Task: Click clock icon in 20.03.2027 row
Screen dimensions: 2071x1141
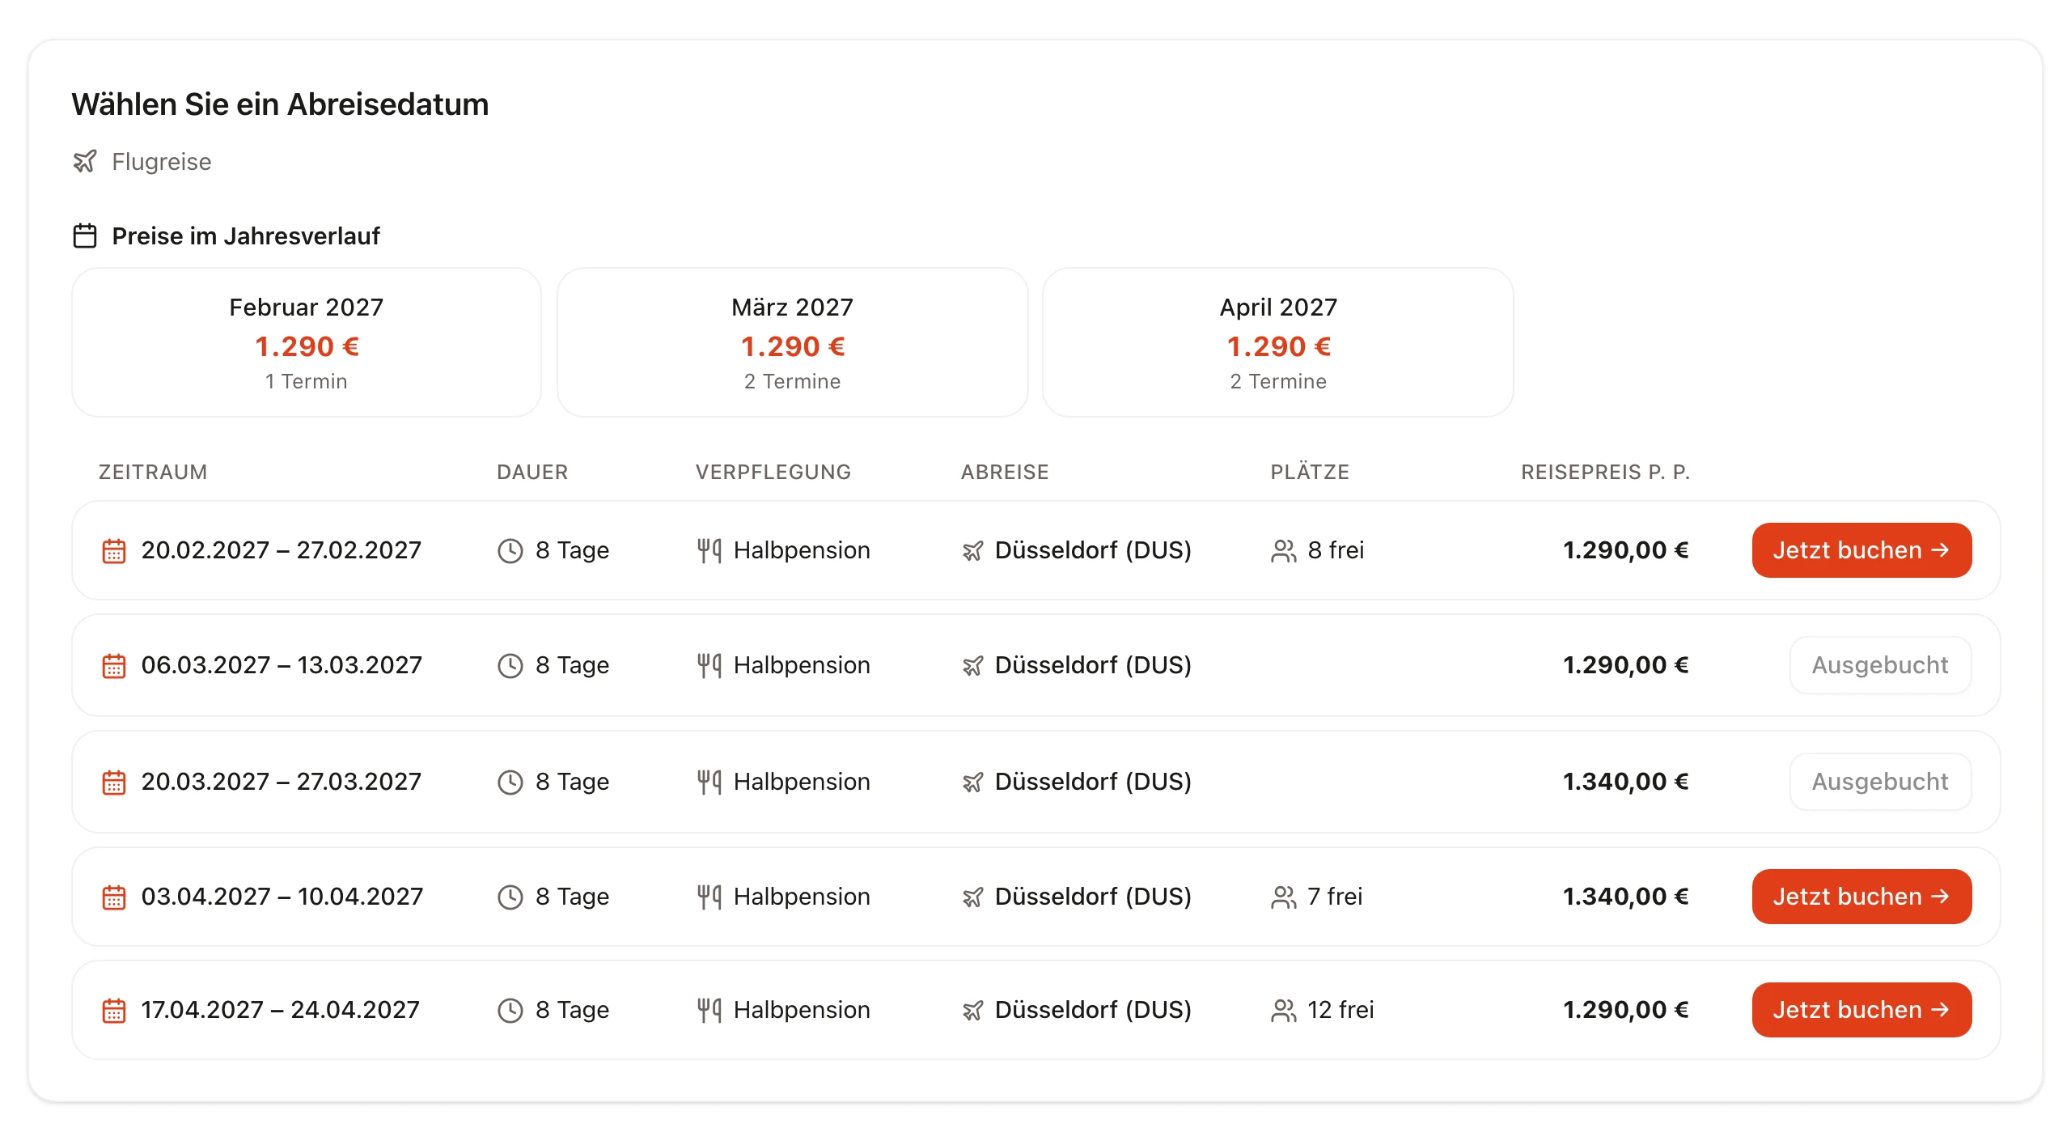Action: pos(510,783)
